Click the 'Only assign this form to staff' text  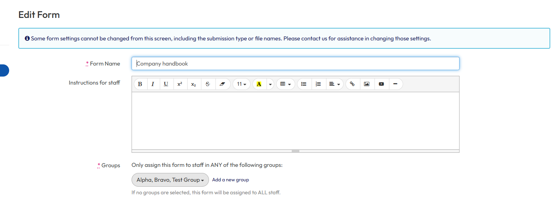pyautogui.click(x=207, y=165)
